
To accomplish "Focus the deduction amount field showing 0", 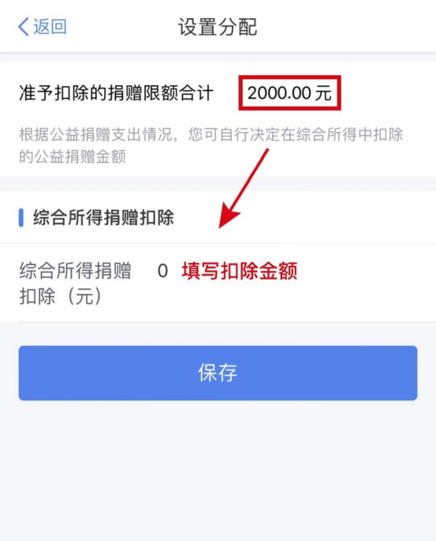I will [x=162, y=271].
